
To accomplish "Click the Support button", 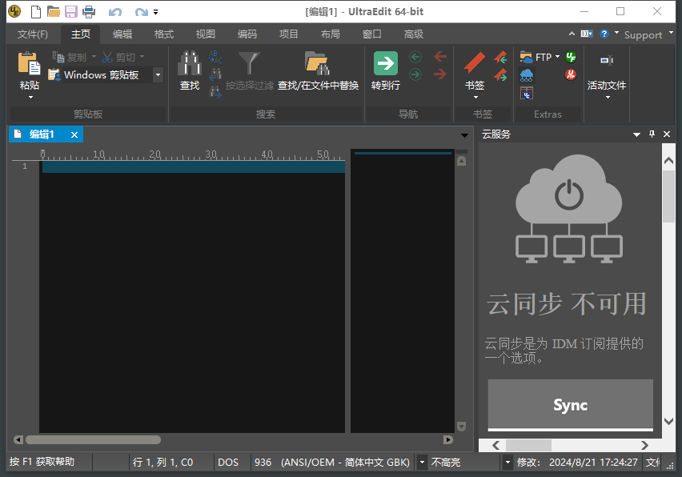I will point(643,34).
